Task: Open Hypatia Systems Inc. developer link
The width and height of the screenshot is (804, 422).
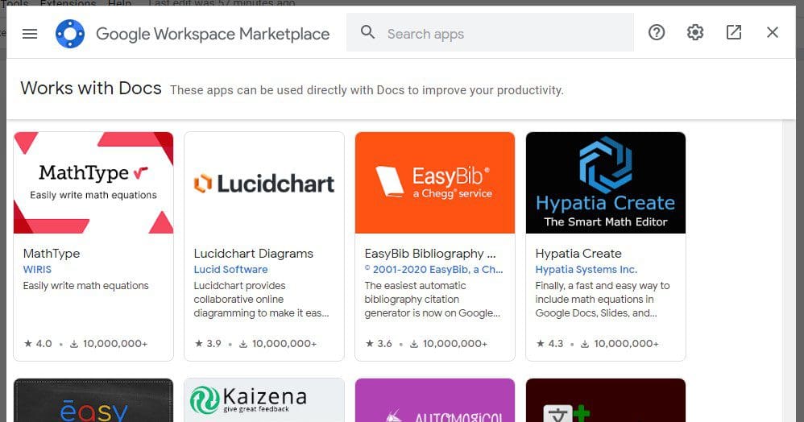Action: coord(586,269)
